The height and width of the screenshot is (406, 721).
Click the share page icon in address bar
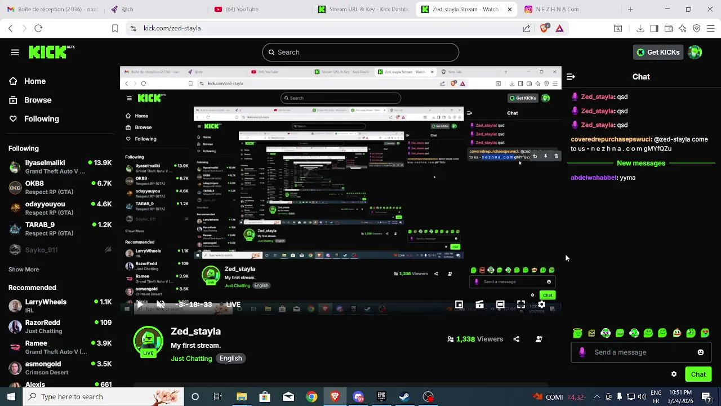(526, 28)
